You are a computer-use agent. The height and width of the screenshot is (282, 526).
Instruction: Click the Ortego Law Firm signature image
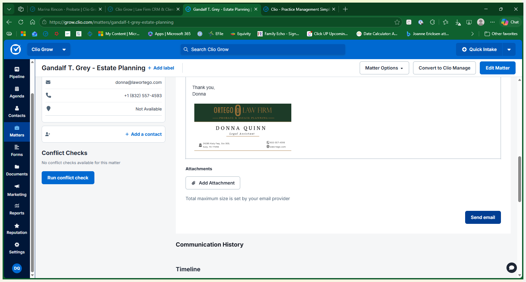[x=243, y=127]
